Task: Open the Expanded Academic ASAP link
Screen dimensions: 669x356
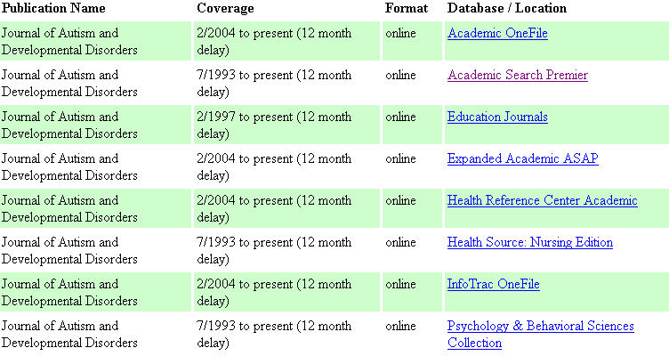Action: pyautogui.click(x=523, y=158)
